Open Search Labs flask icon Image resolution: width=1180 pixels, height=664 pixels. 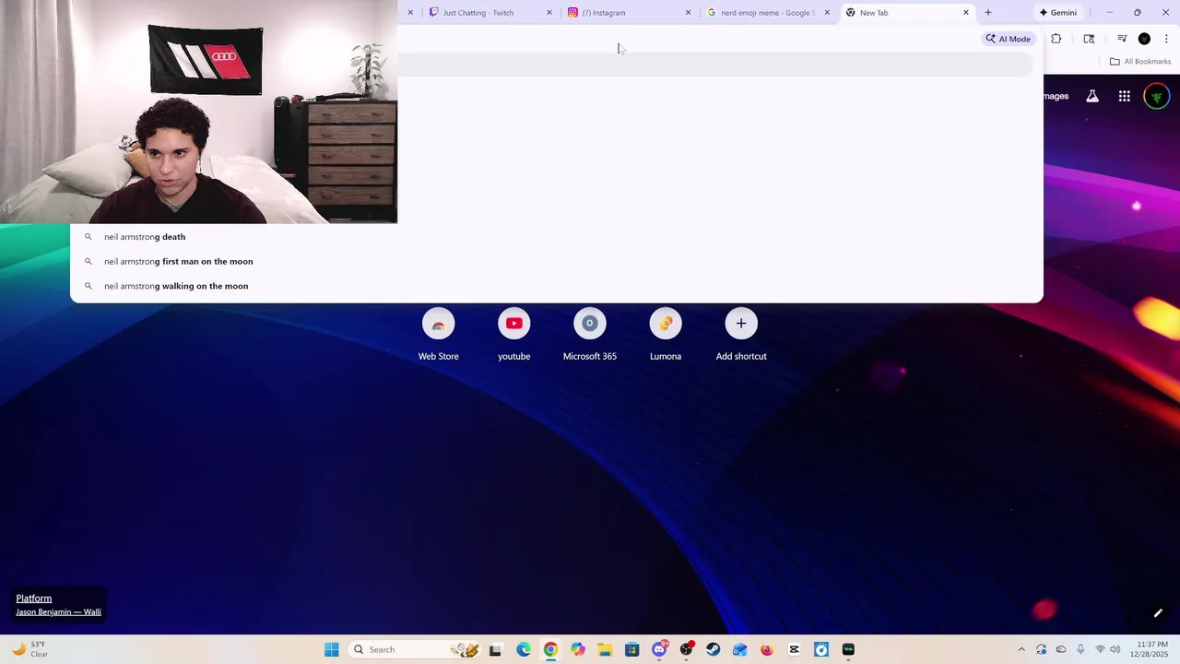tap(1092, 96)
